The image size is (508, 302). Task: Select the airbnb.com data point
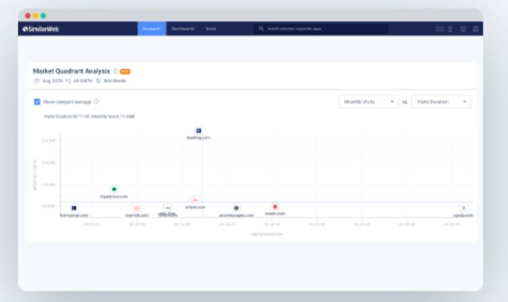pos(195,200)
